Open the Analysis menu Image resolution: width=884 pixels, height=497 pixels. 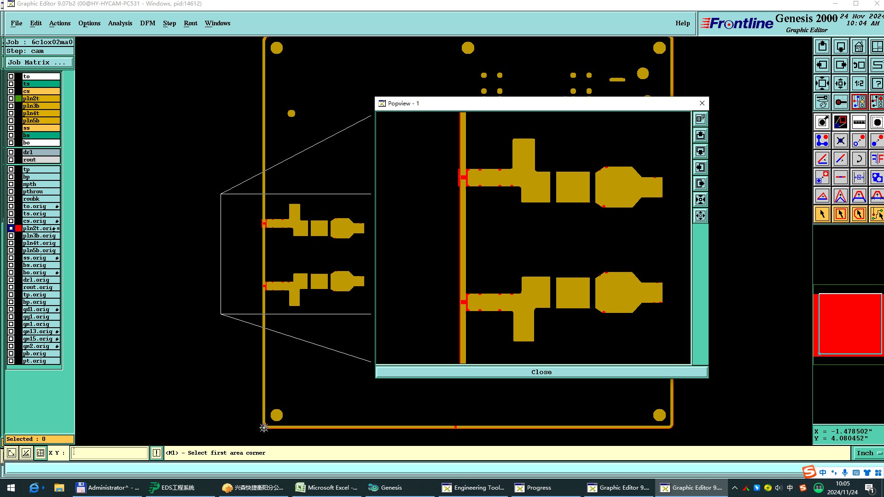[x=120, y=23]
